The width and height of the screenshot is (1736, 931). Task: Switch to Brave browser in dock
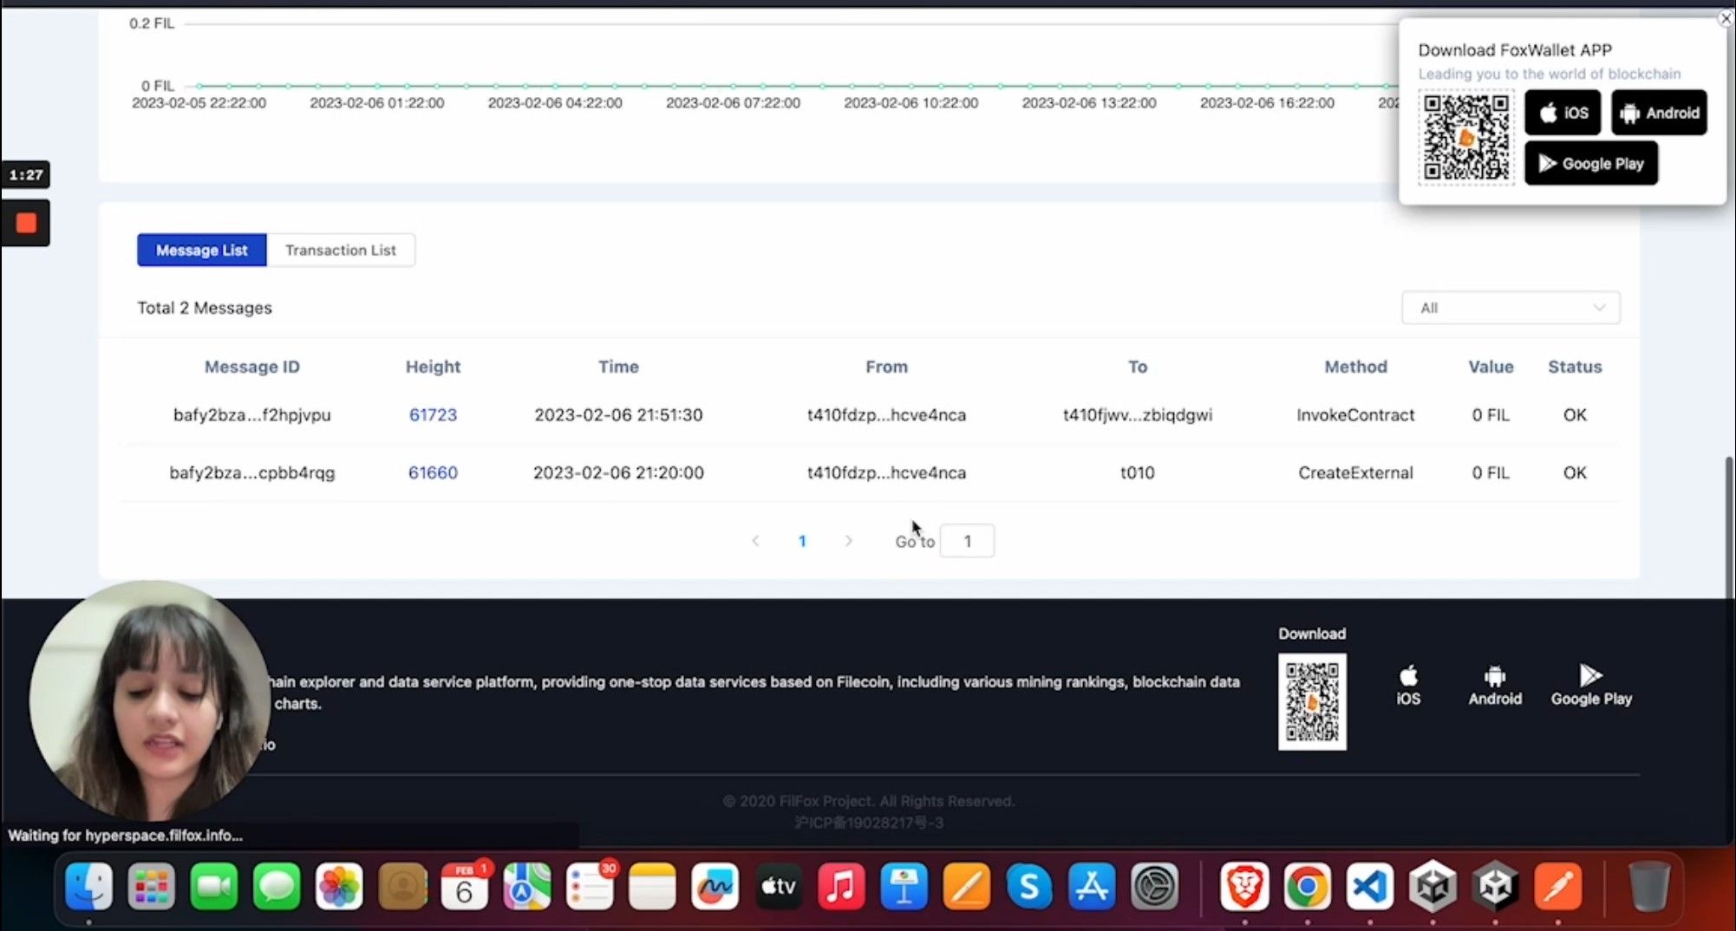point(1245,887)
